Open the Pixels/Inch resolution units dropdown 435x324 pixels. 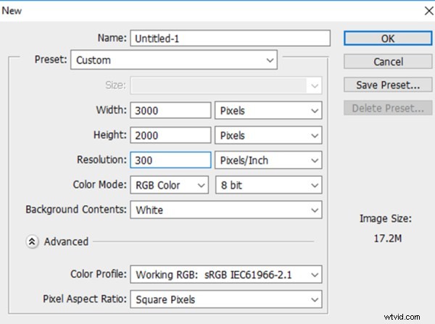click(268, 160)
